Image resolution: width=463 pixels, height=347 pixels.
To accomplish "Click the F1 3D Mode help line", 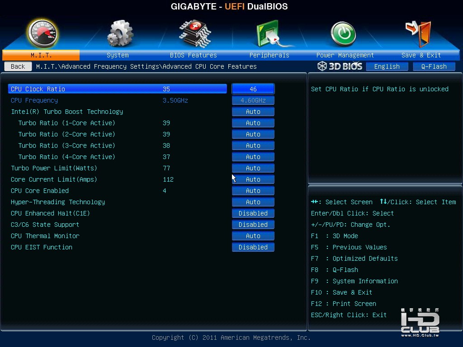I will click(x=335, y=236).
